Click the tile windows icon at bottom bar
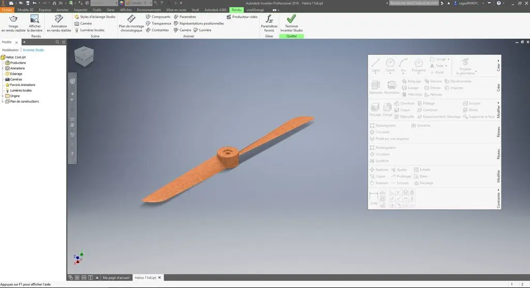530x288 pixels. 77,278
